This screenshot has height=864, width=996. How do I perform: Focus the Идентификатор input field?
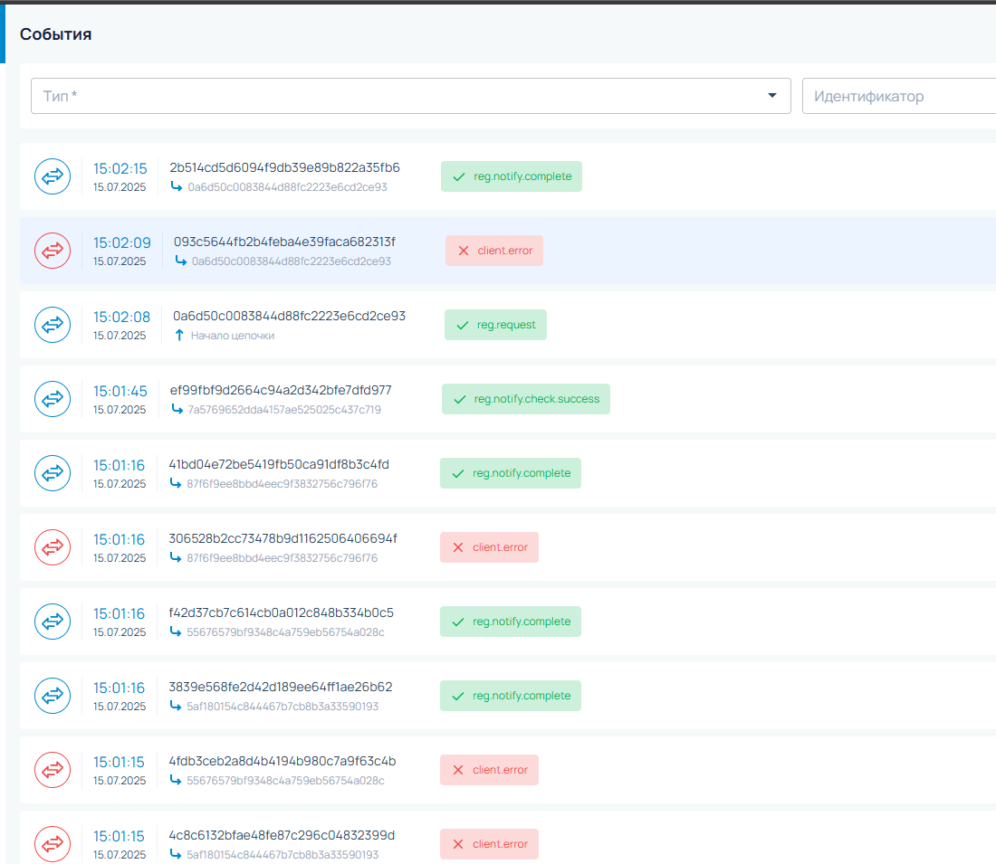[x=899, y=96]
